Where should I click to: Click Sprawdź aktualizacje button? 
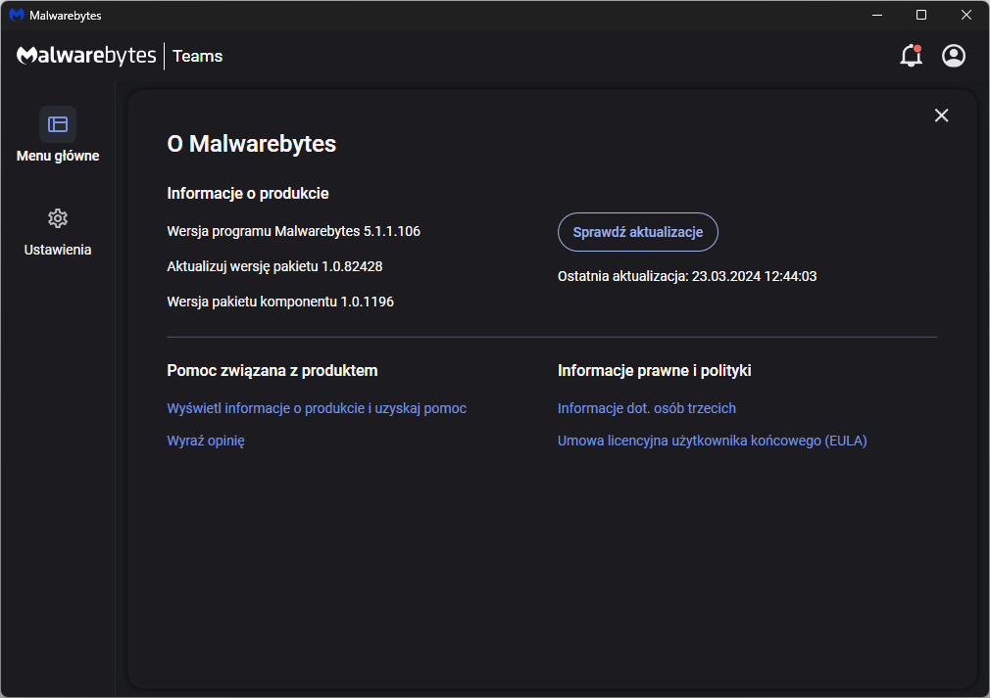tap(638, 232)
